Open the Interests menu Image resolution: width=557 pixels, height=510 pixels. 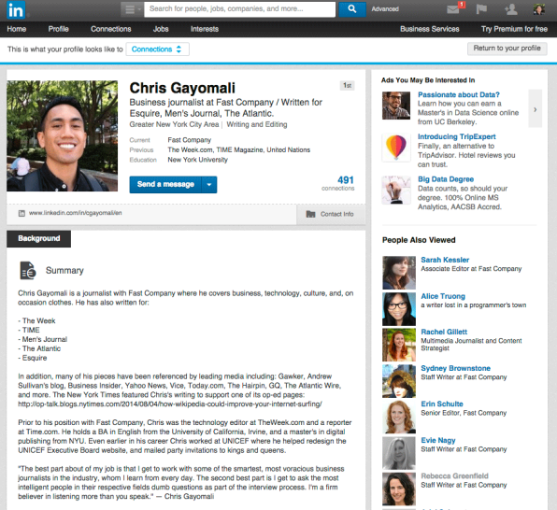click(x=205, y=29)
